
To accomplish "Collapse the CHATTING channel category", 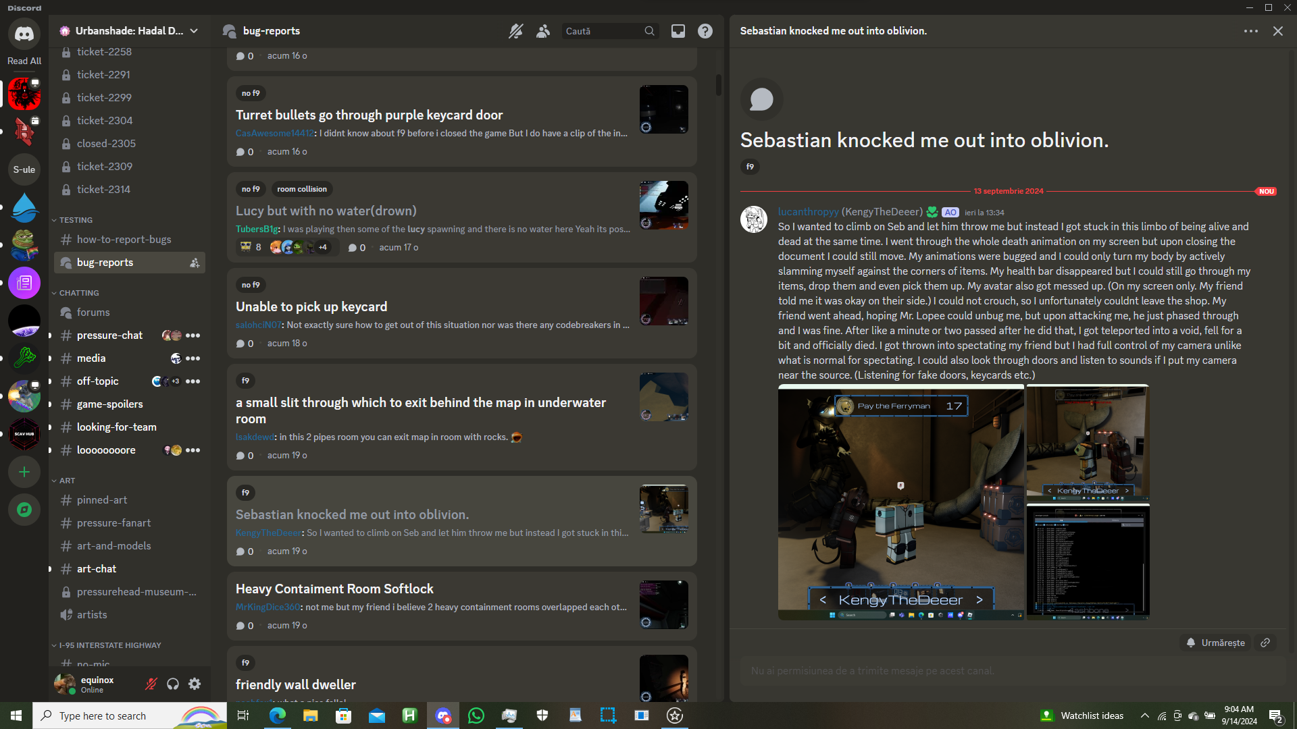I will coord(78,293).
